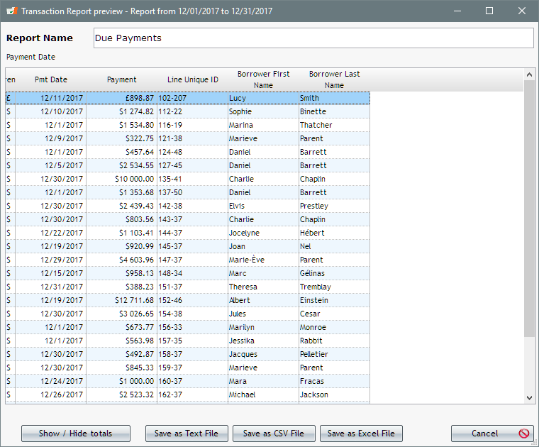The width and height of the screenshot is (539, 447).
Task: Click the app icon in title bar
Action: coord(11,11)
